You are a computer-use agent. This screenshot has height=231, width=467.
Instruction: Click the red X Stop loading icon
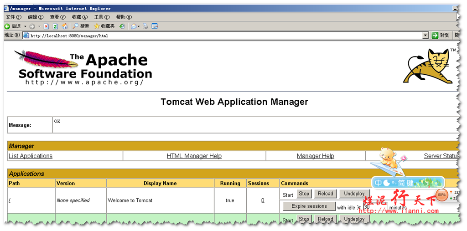pyautogui.click(x=46, y=26)
